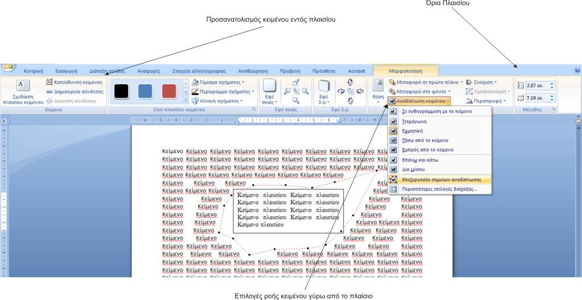
Task: Click Μεταφορά στο φόντο button
Action: (420, 91)
